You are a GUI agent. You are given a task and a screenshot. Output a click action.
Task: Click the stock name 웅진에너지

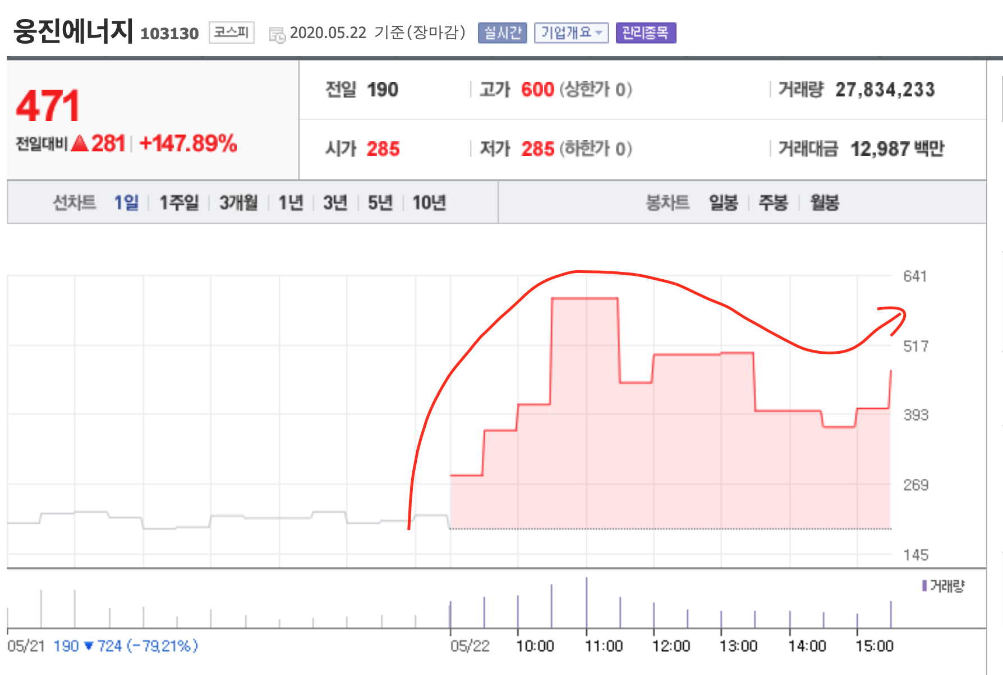click(x=73, y=31)
